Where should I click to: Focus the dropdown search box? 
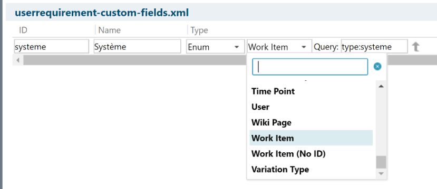pos(310,67)
